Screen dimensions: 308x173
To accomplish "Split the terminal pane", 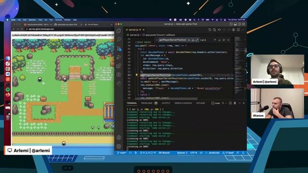I will point(230,103).
